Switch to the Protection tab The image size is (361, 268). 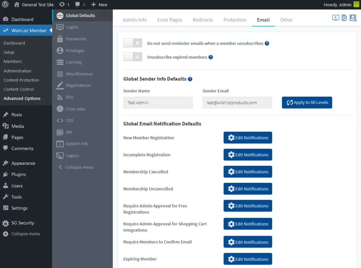tap(235, 20)
